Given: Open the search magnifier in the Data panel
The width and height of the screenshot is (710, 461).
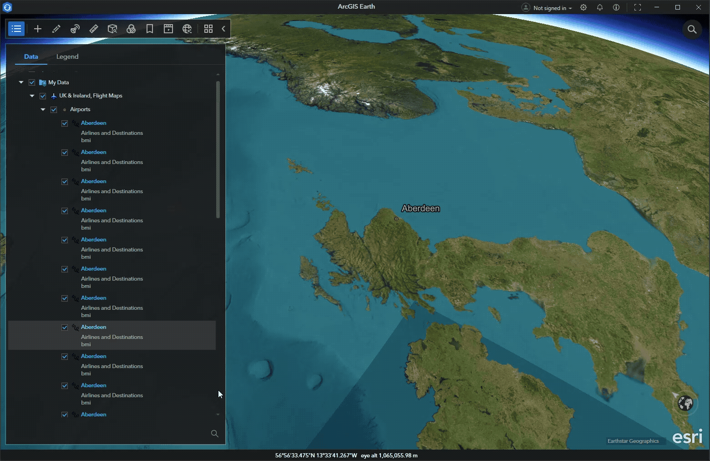Looking at the screenshot, I should [215, 433].
